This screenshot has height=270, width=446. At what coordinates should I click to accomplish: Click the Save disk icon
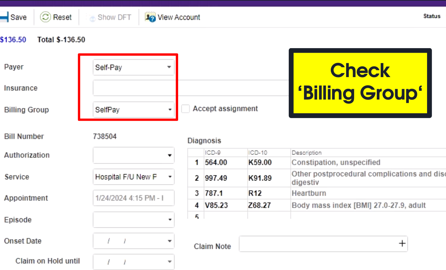(x=4, y=17)
